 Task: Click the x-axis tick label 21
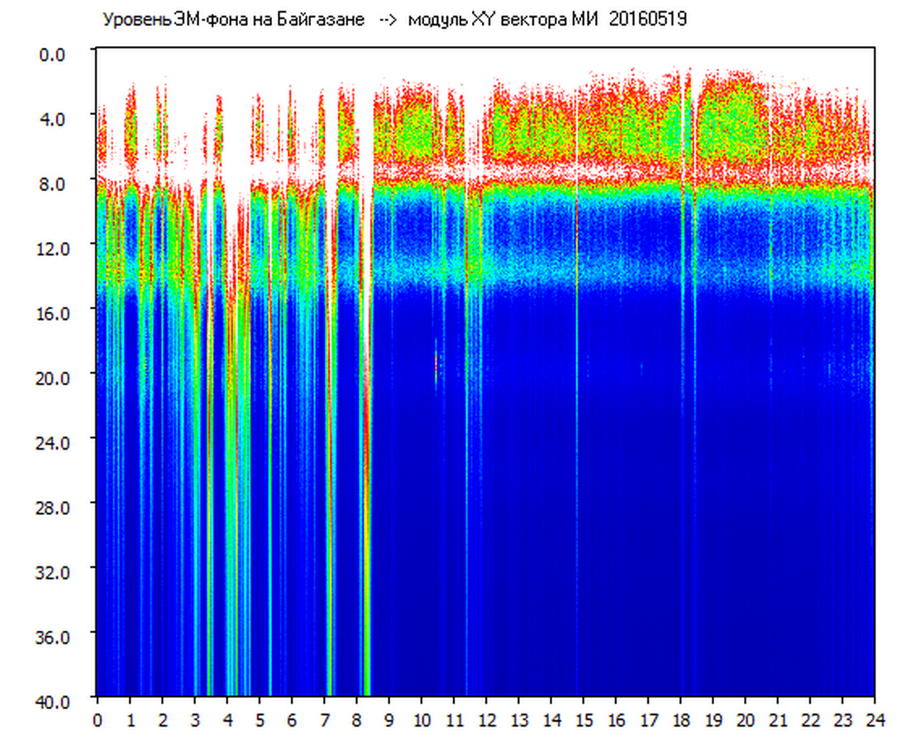tap(779, 720)
